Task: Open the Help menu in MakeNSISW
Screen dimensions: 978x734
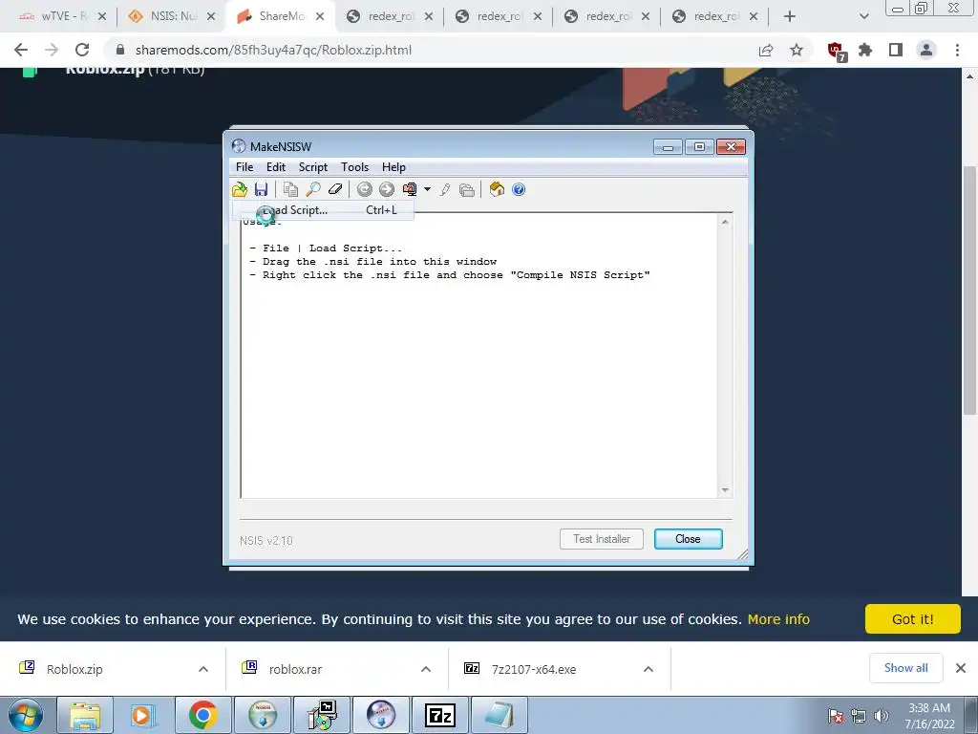Action: pyautogui.click(x=393, y=166)
